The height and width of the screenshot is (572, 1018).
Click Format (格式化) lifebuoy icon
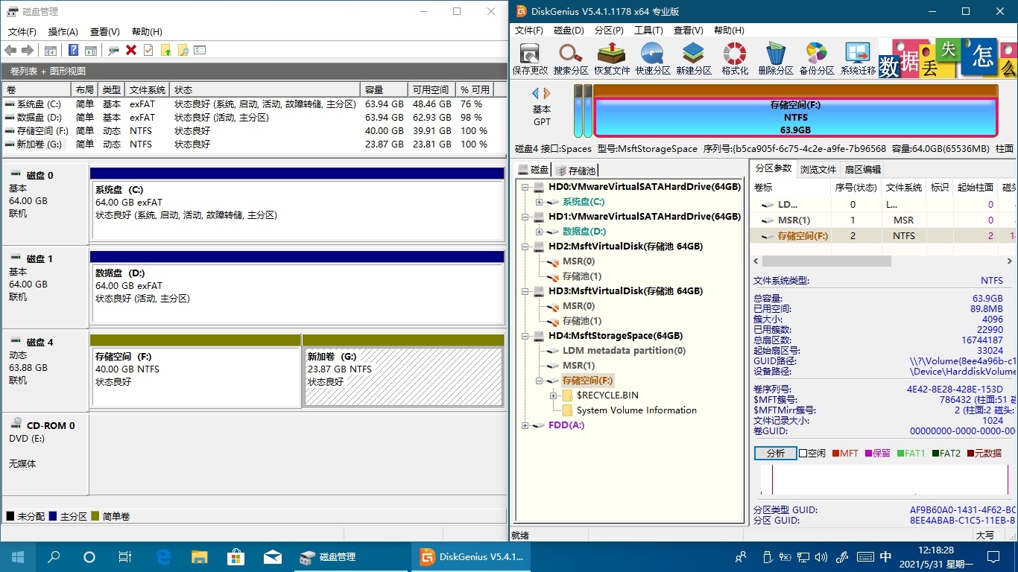click(735, 59)
